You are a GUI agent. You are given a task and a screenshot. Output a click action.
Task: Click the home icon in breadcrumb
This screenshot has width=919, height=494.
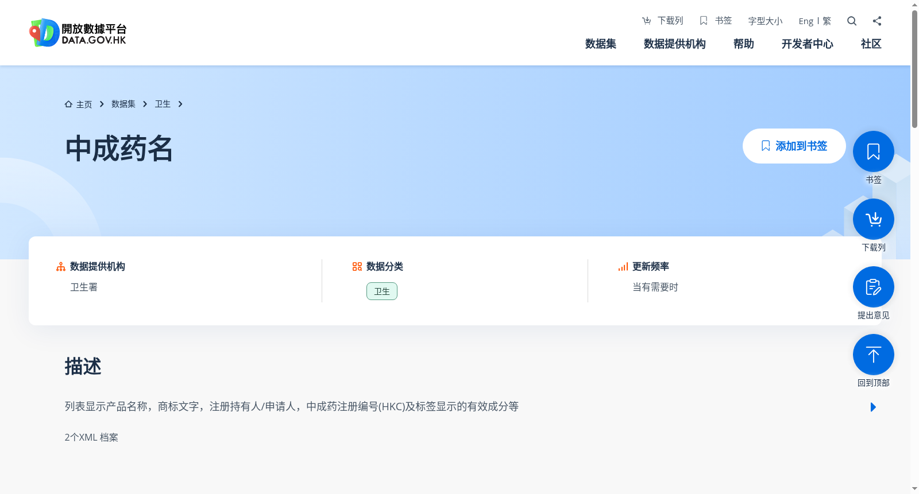click(68, 104)
